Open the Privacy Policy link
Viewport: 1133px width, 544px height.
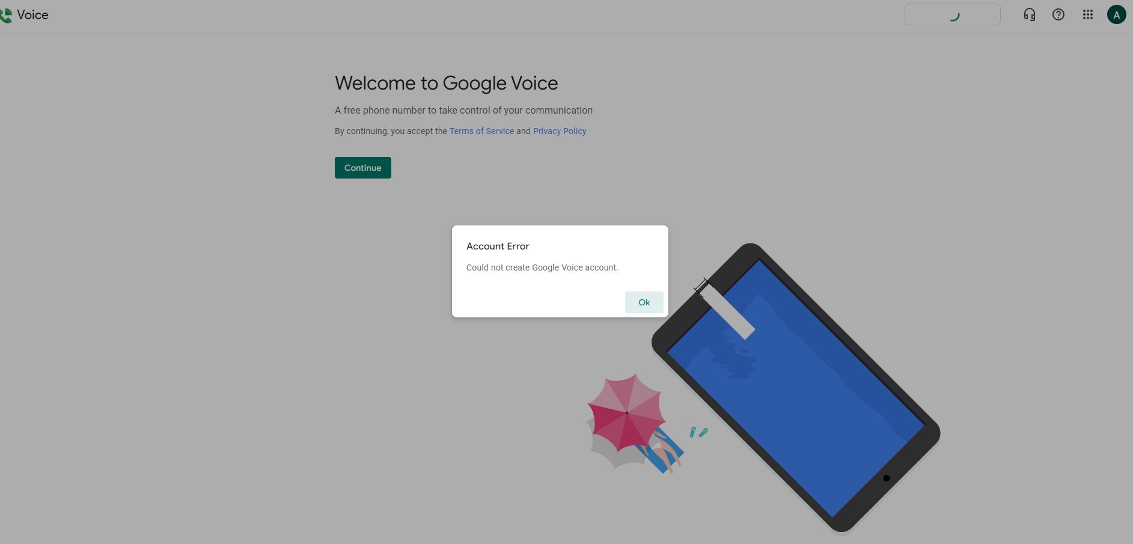coord(559,131)
